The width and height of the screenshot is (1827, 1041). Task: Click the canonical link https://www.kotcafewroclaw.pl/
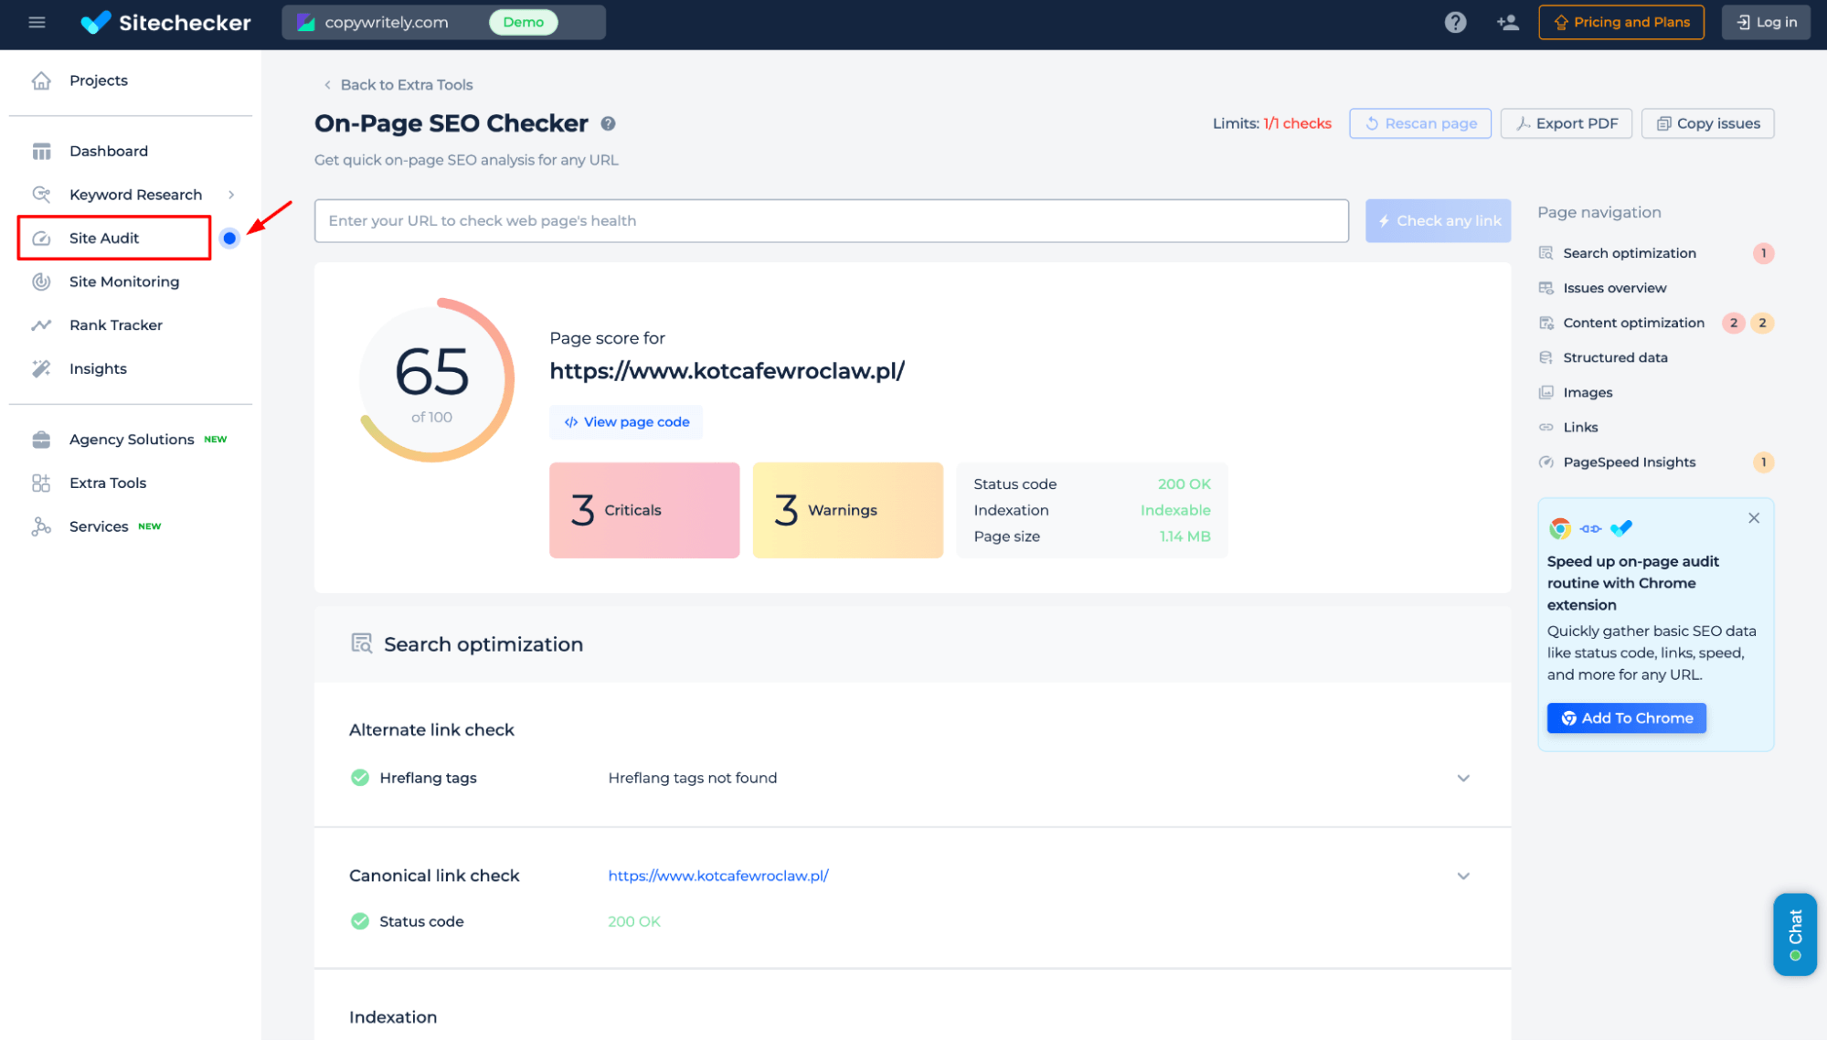717,874
